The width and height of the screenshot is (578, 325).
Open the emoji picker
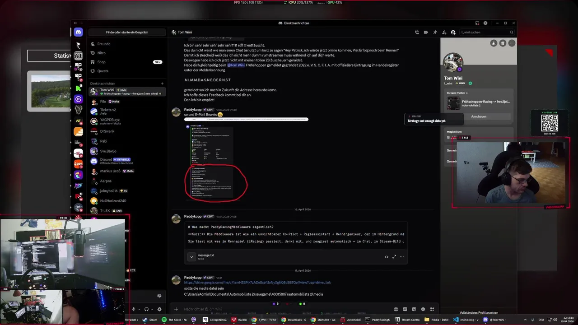(x=423, y=309)
